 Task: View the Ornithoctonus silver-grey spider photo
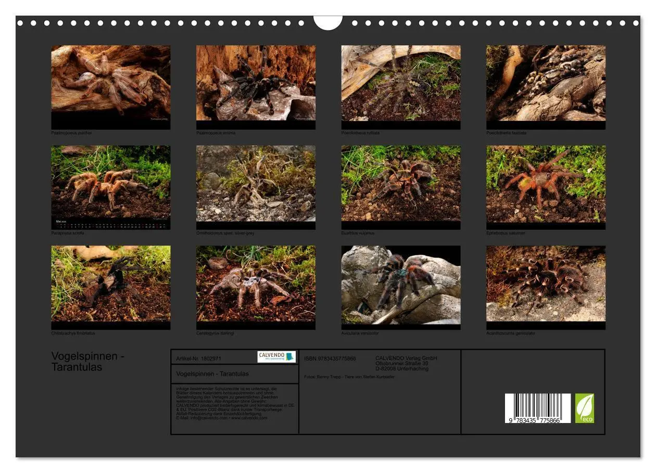pos(256,188)
